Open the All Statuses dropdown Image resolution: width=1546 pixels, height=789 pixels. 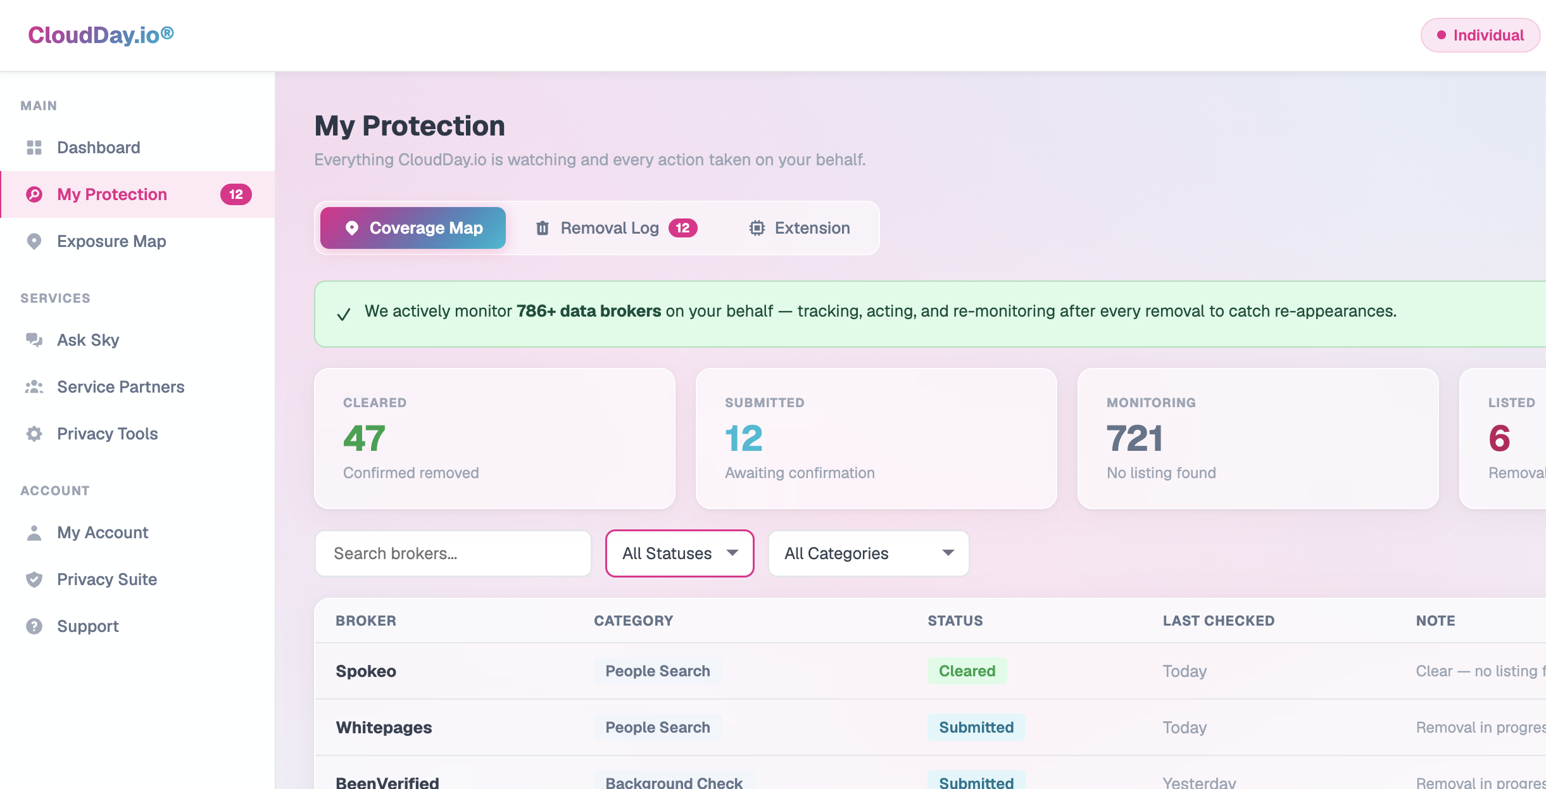(x=680, y=553)
